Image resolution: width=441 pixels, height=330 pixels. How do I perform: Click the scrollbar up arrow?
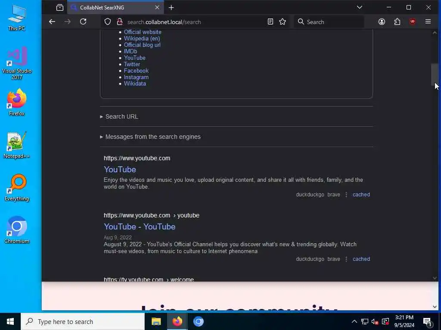(435, 33)
